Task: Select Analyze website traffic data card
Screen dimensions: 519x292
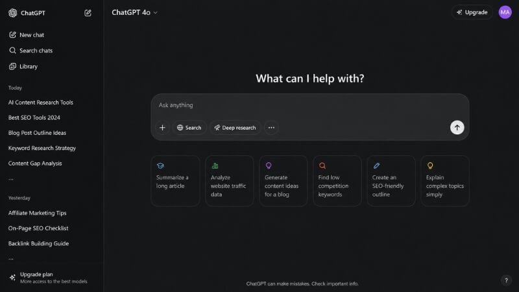Action: pyautogui.click(x=230, y=181)
